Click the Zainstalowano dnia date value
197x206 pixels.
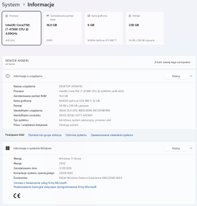(65, 168)
